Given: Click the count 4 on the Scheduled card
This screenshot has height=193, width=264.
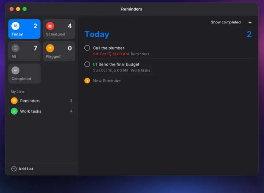Looking at the screenshot, I should (x=70, y=26).
